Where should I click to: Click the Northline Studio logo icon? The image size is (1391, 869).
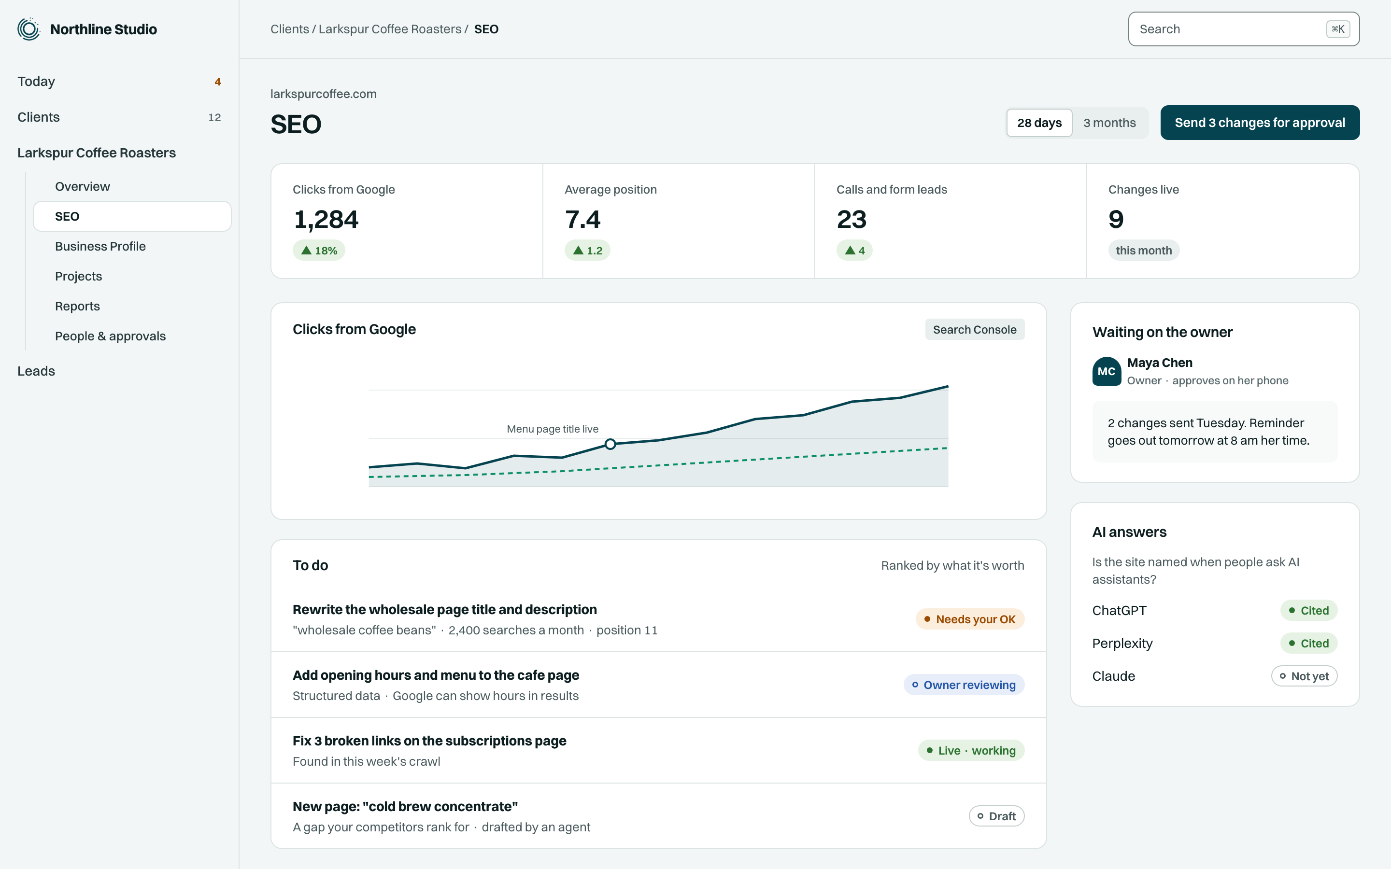[x=28, y=29]
